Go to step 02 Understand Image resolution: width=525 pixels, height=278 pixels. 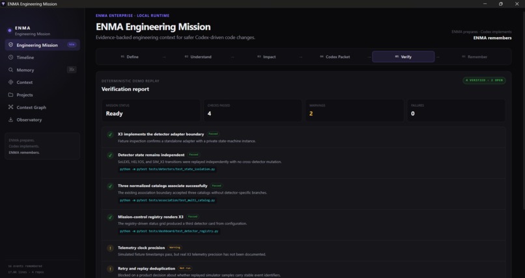198,57
